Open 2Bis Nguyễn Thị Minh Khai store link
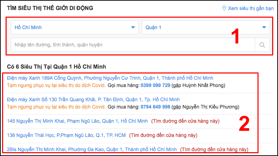Viewport: 278px width, 156px height. [92, 149]
